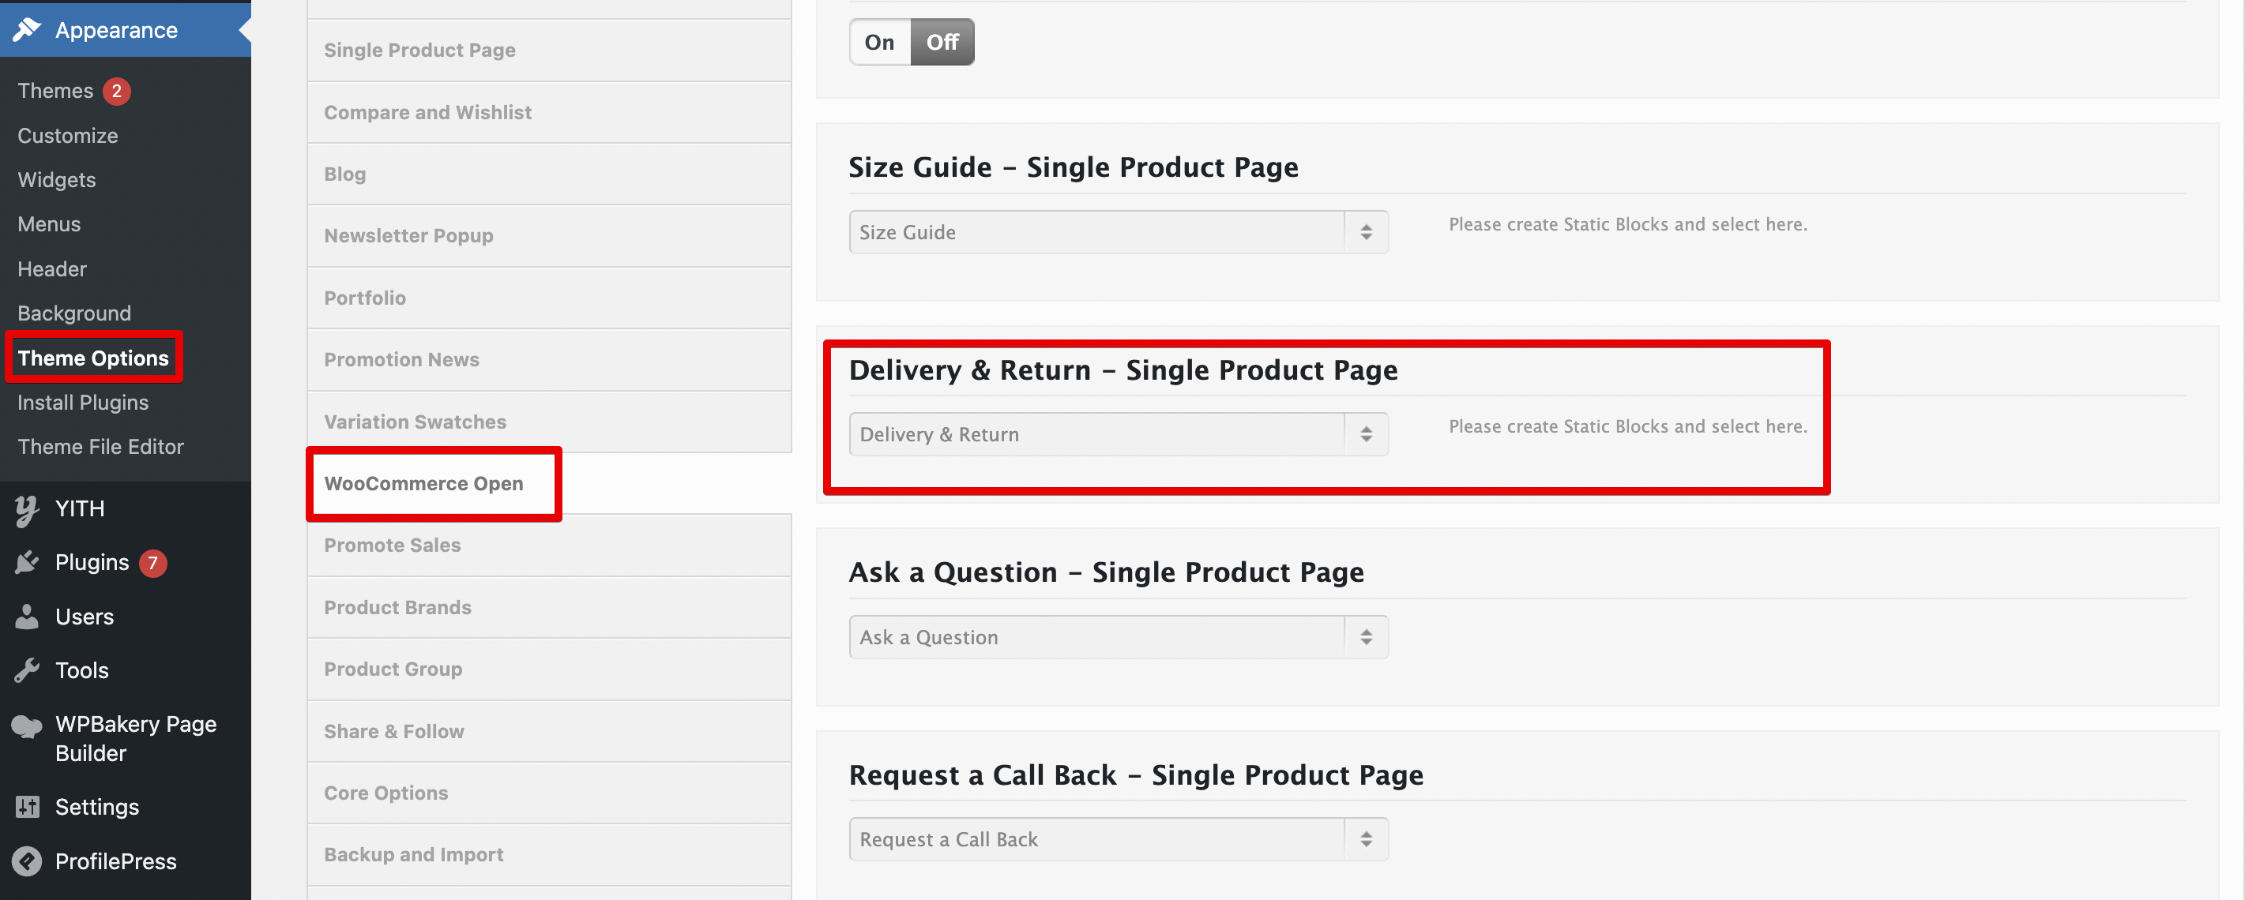
Task: Click the 'Delivery & Return – Single Product Page' heading
Action: pyautogui.click(x=1122, y=370)
